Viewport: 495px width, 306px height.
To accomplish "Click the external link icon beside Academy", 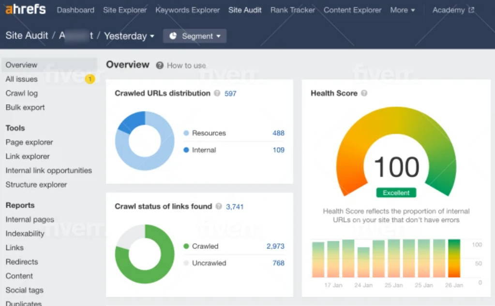I will click(x=472, y=9).
